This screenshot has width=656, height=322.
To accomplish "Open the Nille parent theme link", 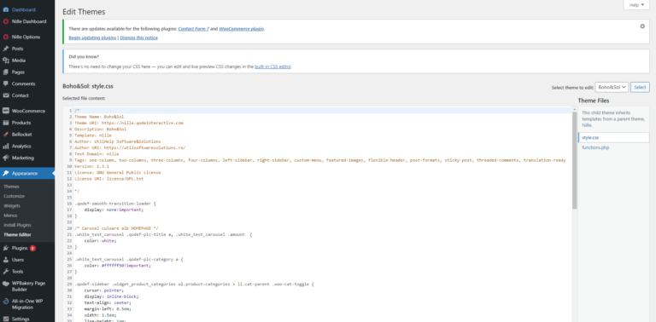I will (587, 124).
